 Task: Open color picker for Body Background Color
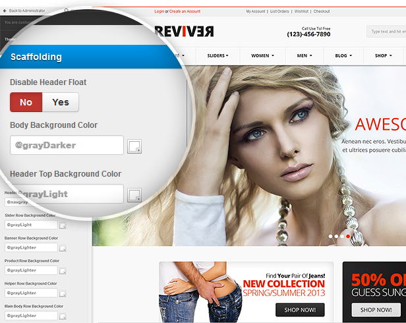click(x=134, y=146)
